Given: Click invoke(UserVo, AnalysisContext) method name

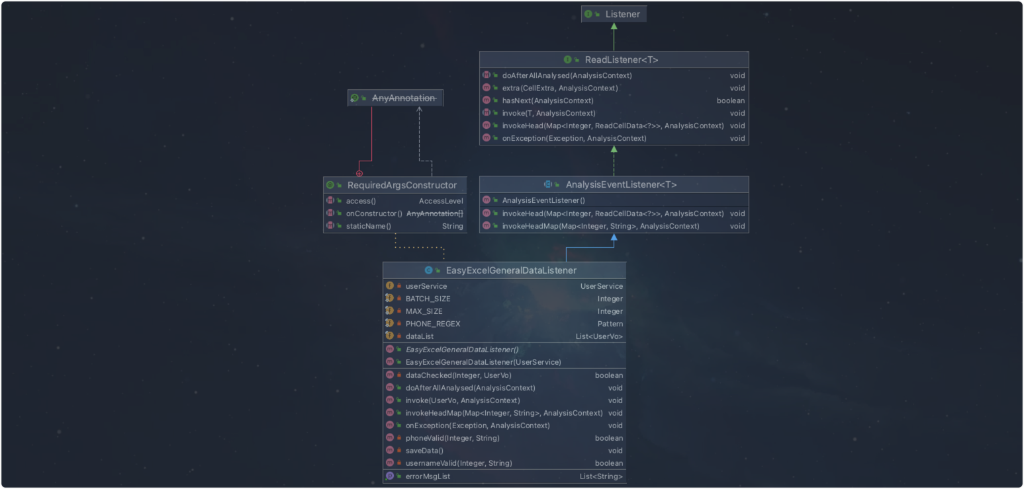Looking at the screenshot, I should pos(463,400).
